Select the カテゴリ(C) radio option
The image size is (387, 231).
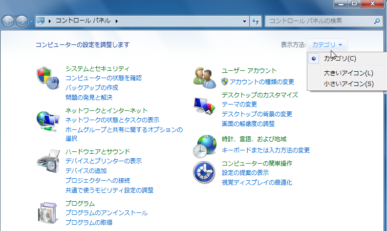tap(340, 59)
